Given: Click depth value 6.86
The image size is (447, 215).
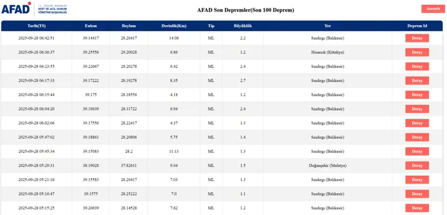Looking at the screenshot, I should [x=174, y=52].
